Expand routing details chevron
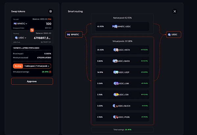Screen dimensions: 197x135 49,66
